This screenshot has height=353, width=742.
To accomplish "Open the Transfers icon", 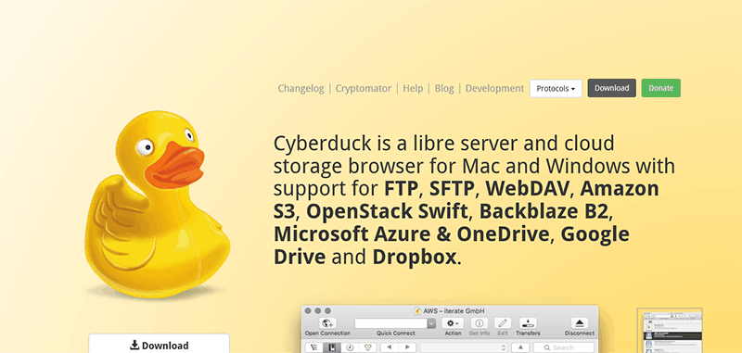I will click(x=528, y=323).
